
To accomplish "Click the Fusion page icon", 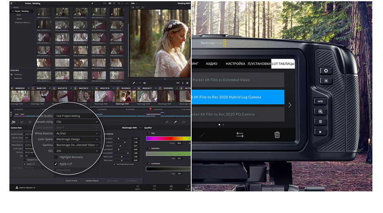I will [188, 187].
